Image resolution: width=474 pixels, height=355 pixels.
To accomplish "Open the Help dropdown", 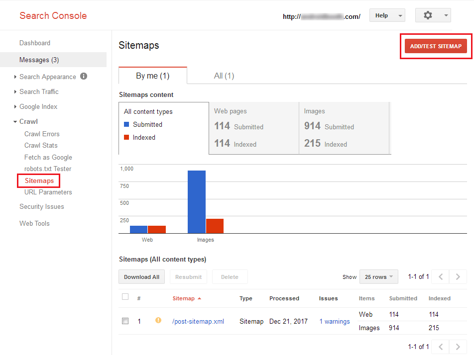I will coord(387,15).
